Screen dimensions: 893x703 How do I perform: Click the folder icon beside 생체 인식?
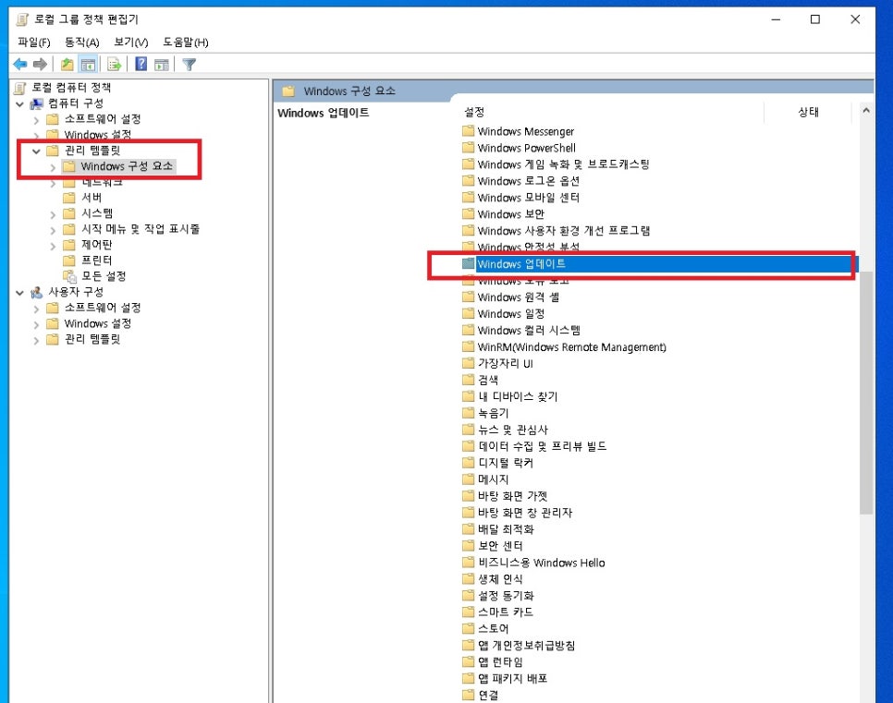(x=468, y=579)
